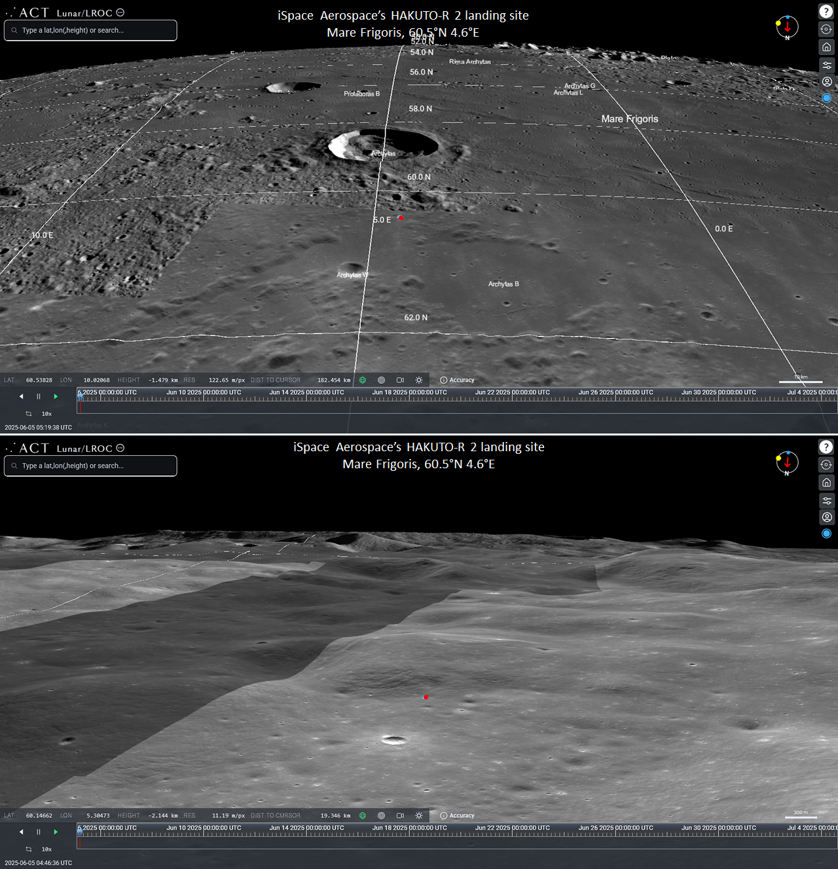Click the red landing site marker in top view
Image resolution: width=838 pixels, height=869 pixels.
pyautogui.click(x=401, y=217)
